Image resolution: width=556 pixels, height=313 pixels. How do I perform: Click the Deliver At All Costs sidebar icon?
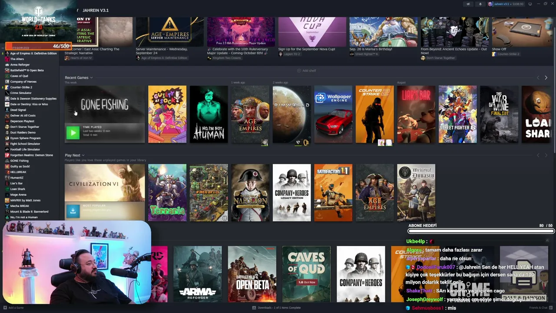coord(7,116)
